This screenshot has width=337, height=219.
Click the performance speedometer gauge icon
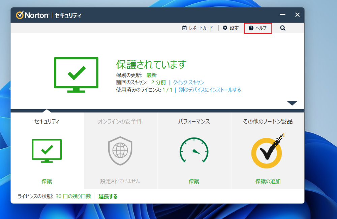[x=194, y=150]
